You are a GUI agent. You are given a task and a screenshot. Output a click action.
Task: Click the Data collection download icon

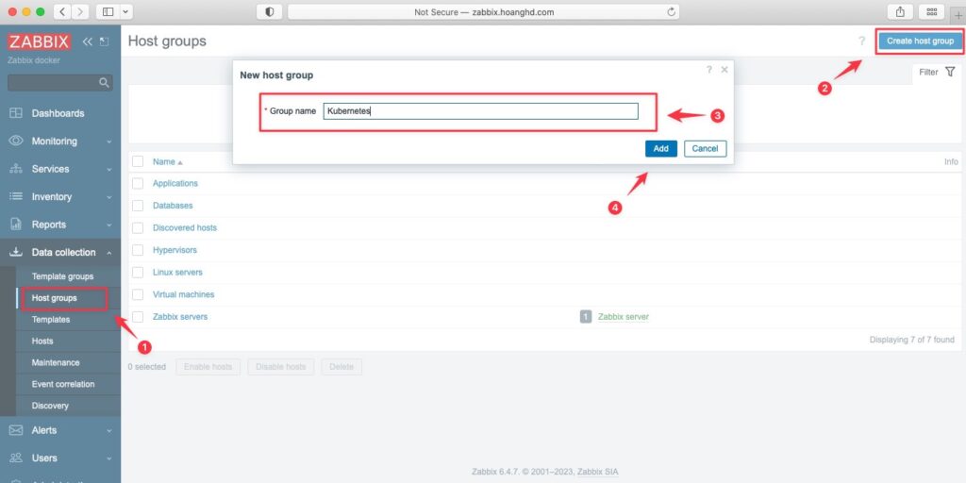16,252
